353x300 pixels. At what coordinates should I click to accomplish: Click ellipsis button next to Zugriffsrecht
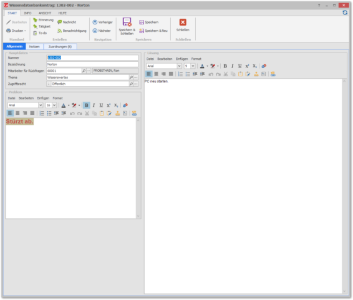pos(136,84)
